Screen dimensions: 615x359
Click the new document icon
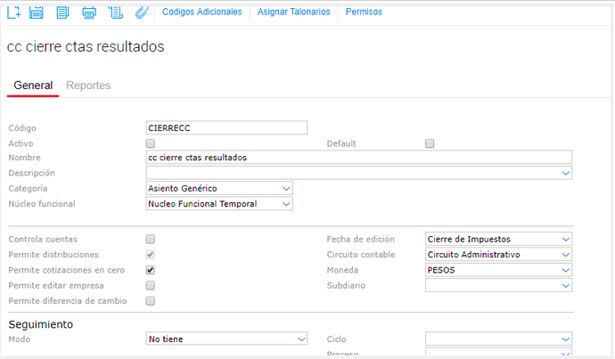pos(13,12)
